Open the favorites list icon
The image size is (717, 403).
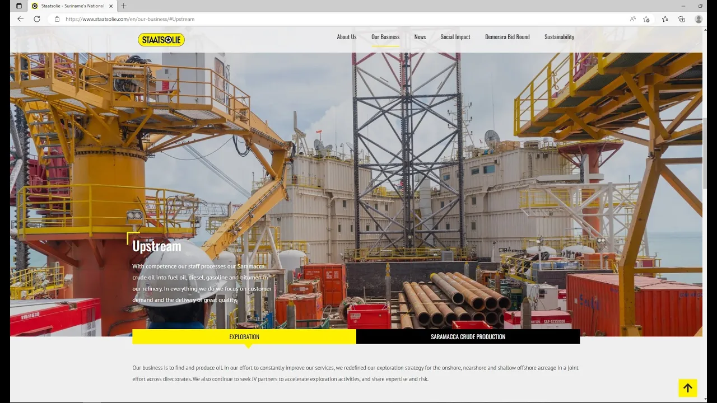tap(665, 19)
